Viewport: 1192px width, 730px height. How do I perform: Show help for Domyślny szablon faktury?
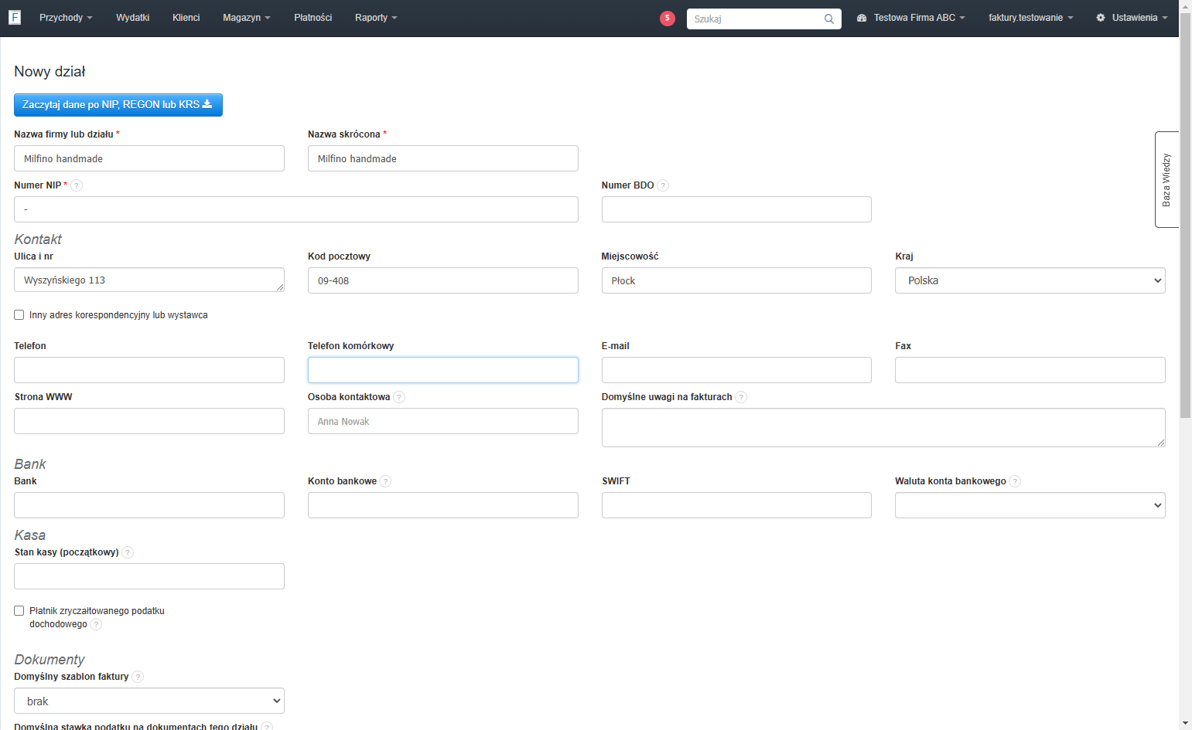point(138,677)
